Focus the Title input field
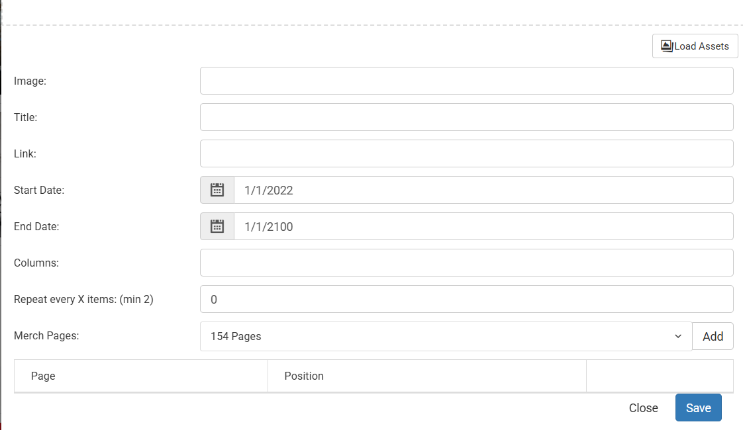743x430 pixels. coord(467,117)
